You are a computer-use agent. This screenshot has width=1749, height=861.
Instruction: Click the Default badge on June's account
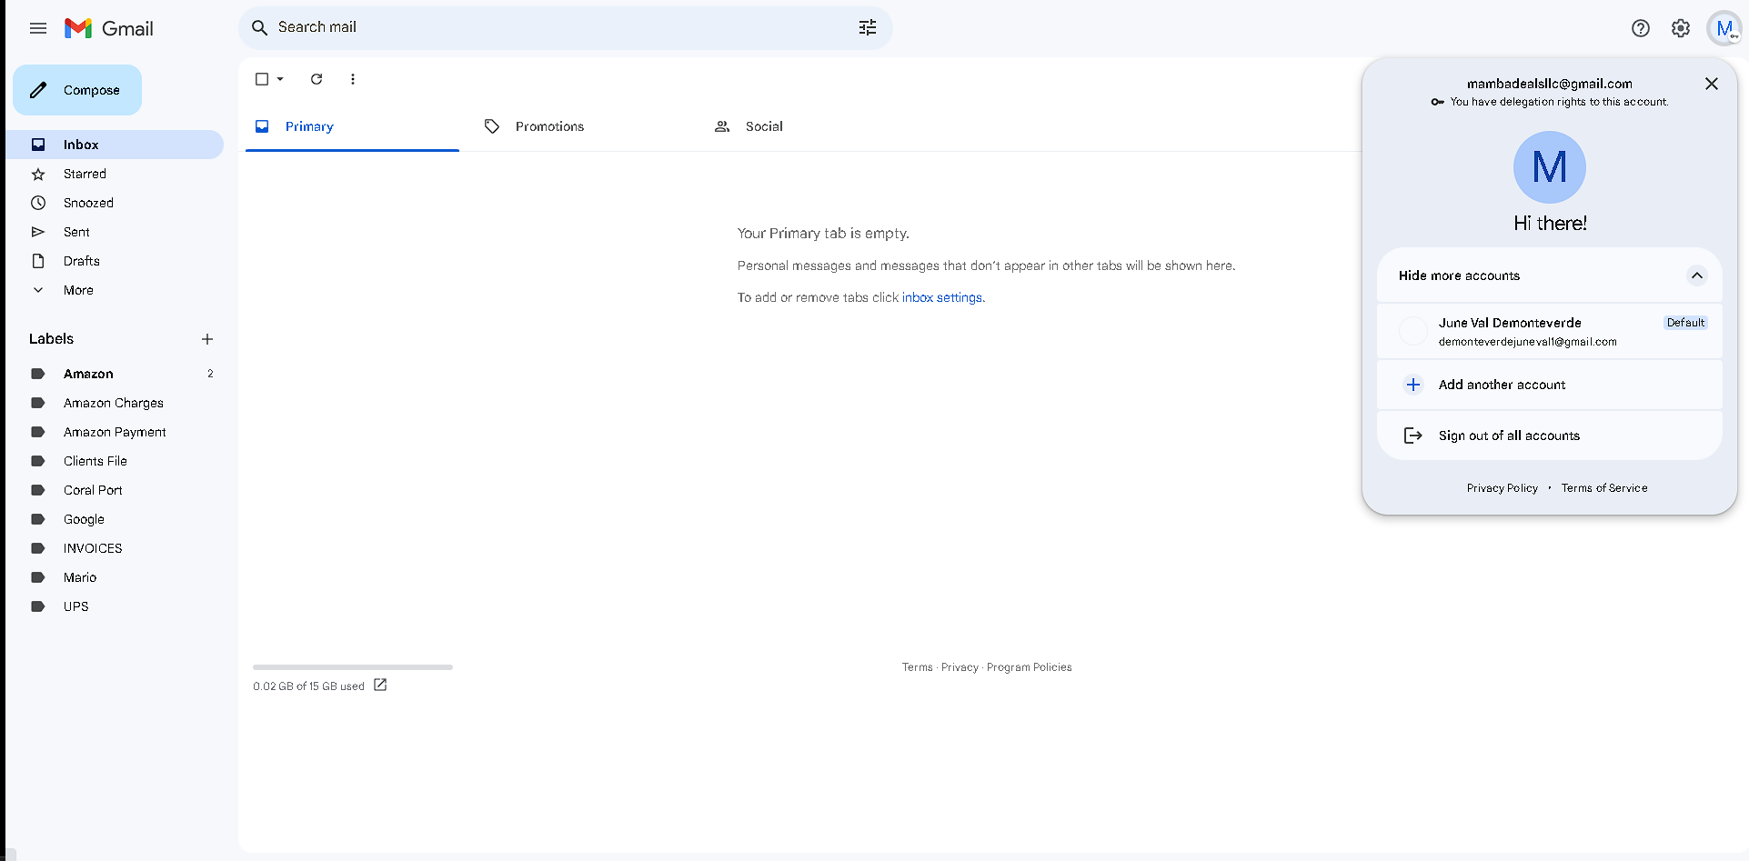(x=1685, y=323)
